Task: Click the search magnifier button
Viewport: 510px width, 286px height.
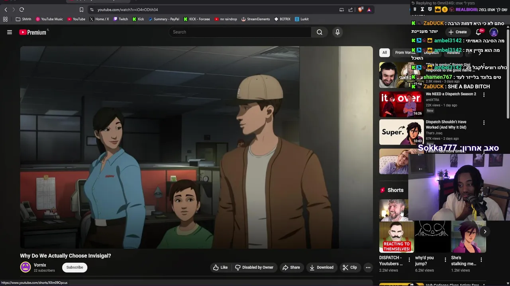Action: click(320, 32)
